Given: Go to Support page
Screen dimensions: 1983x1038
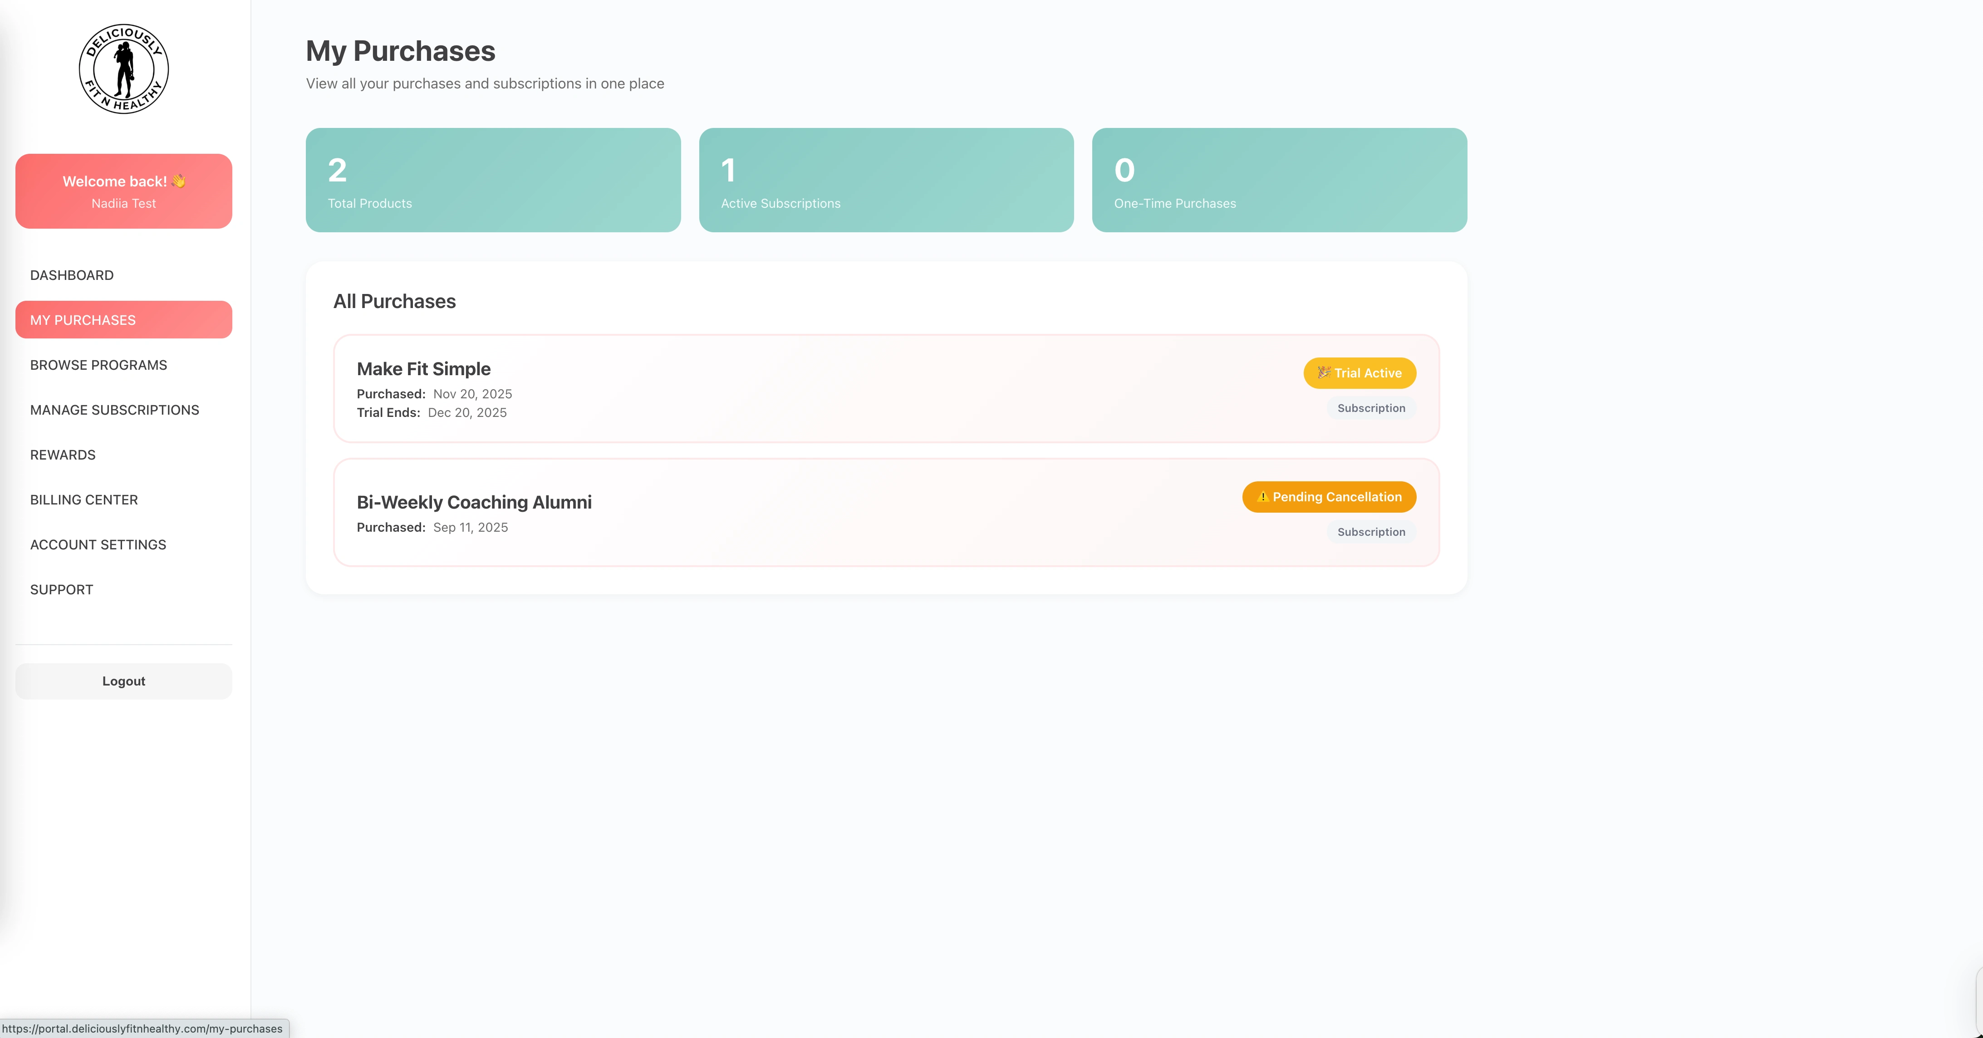Looking at the screenshot, I should (x=62, y=589).
